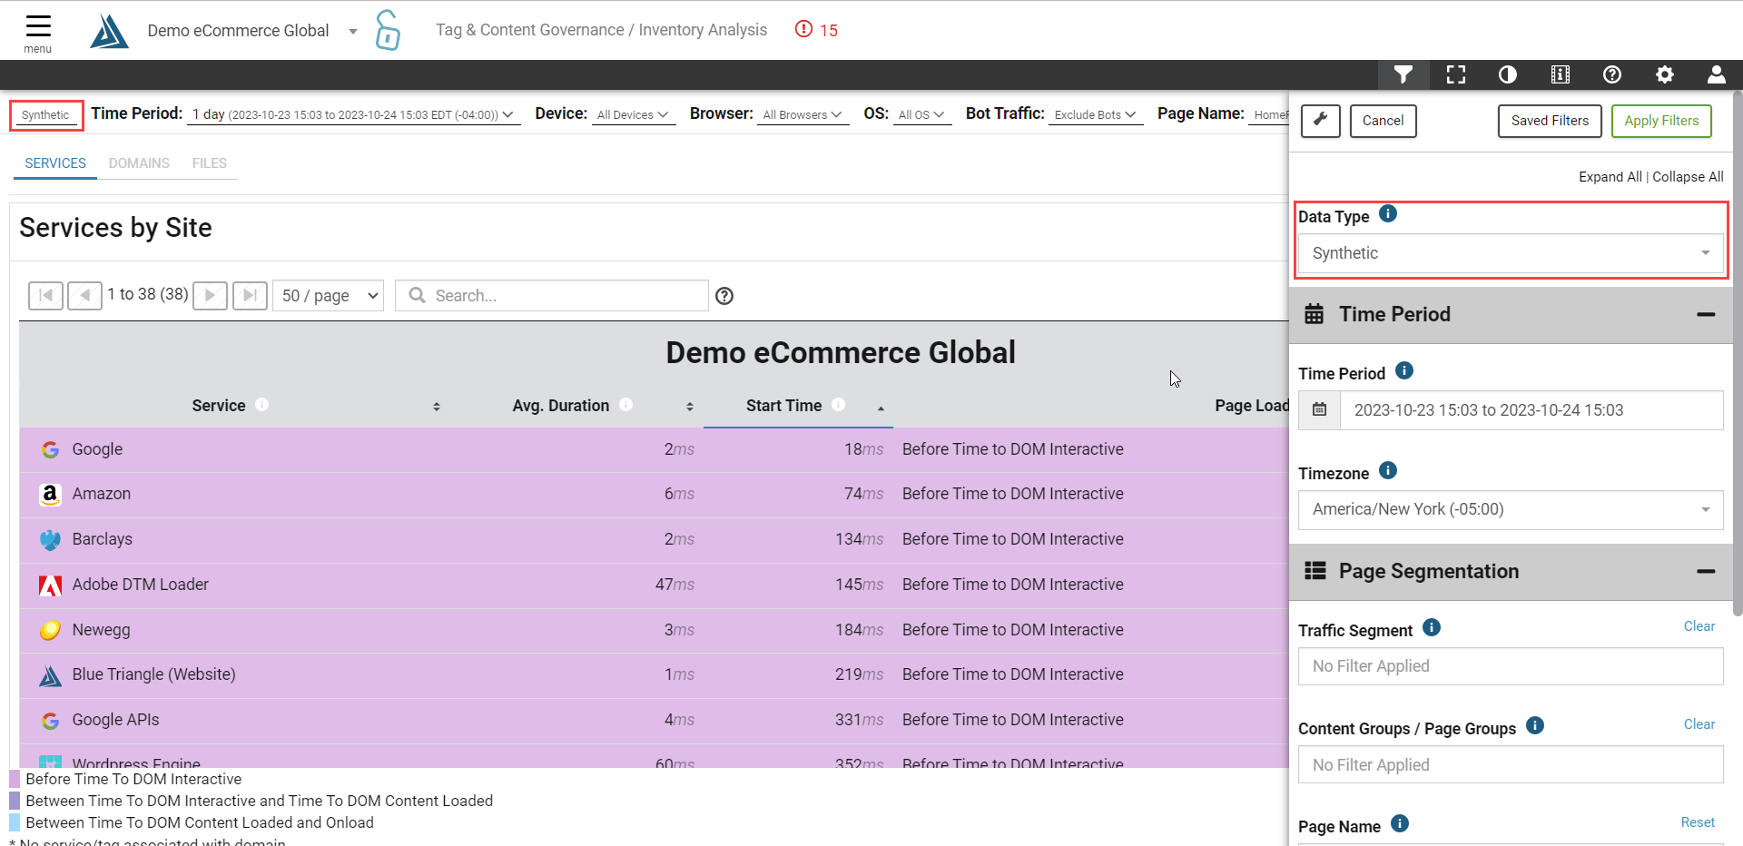Go to first page of table

[x=45, y=296]
